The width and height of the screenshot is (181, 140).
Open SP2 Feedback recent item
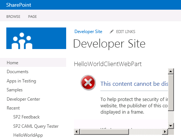pyautogui.click(x=26, y=117)
